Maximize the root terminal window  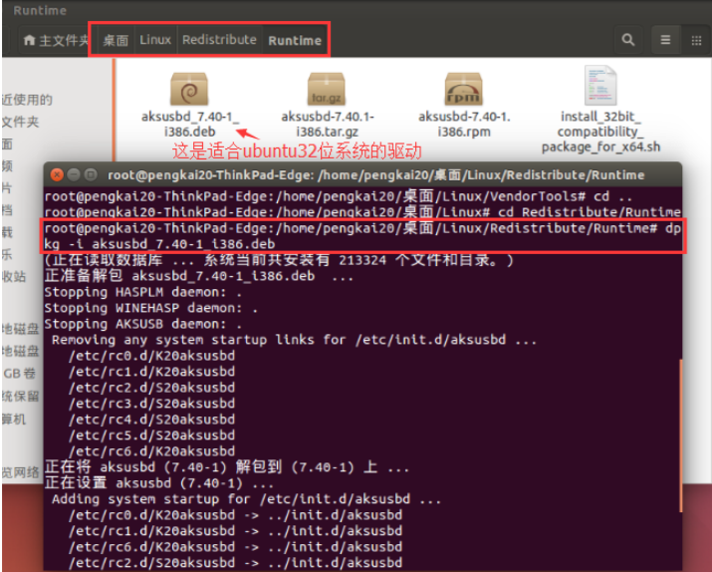tap(91, 175)
